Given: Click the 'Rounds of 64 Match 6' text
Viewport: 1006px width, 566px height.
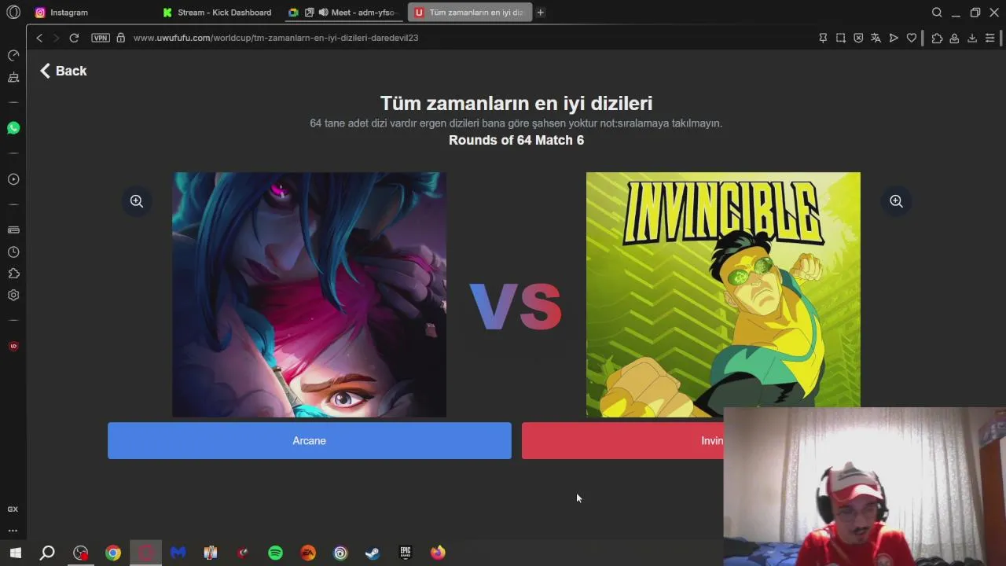Looking at the screenshot, I should [516, 140].
